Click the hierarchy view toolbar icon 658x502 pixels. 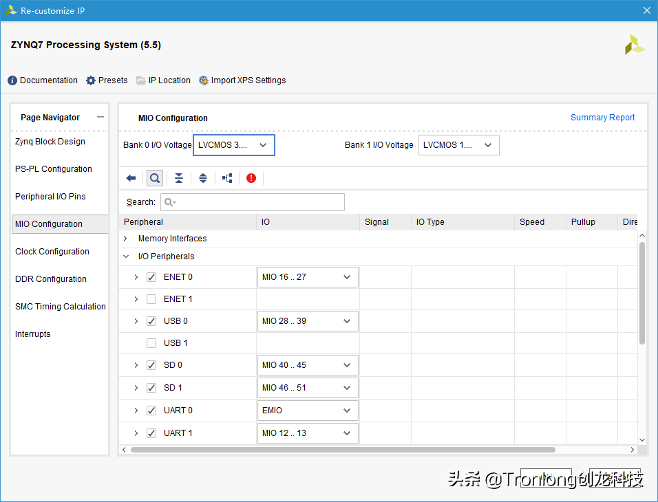(x=227, y=177)
